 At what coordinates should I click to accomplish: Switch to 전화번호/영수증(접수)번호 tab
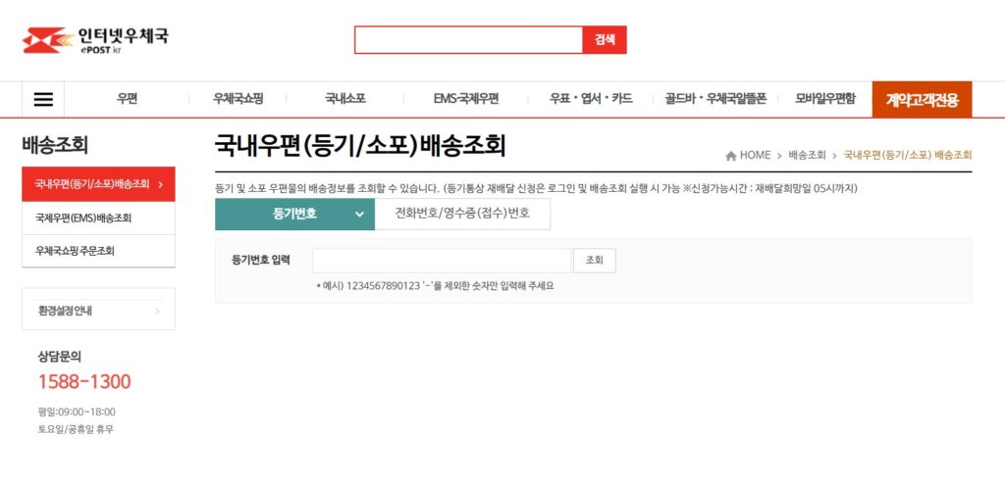[x=462, y=214]
